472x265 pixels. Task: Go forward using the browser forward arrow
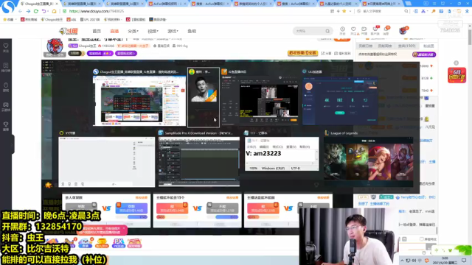coord(28,11)
